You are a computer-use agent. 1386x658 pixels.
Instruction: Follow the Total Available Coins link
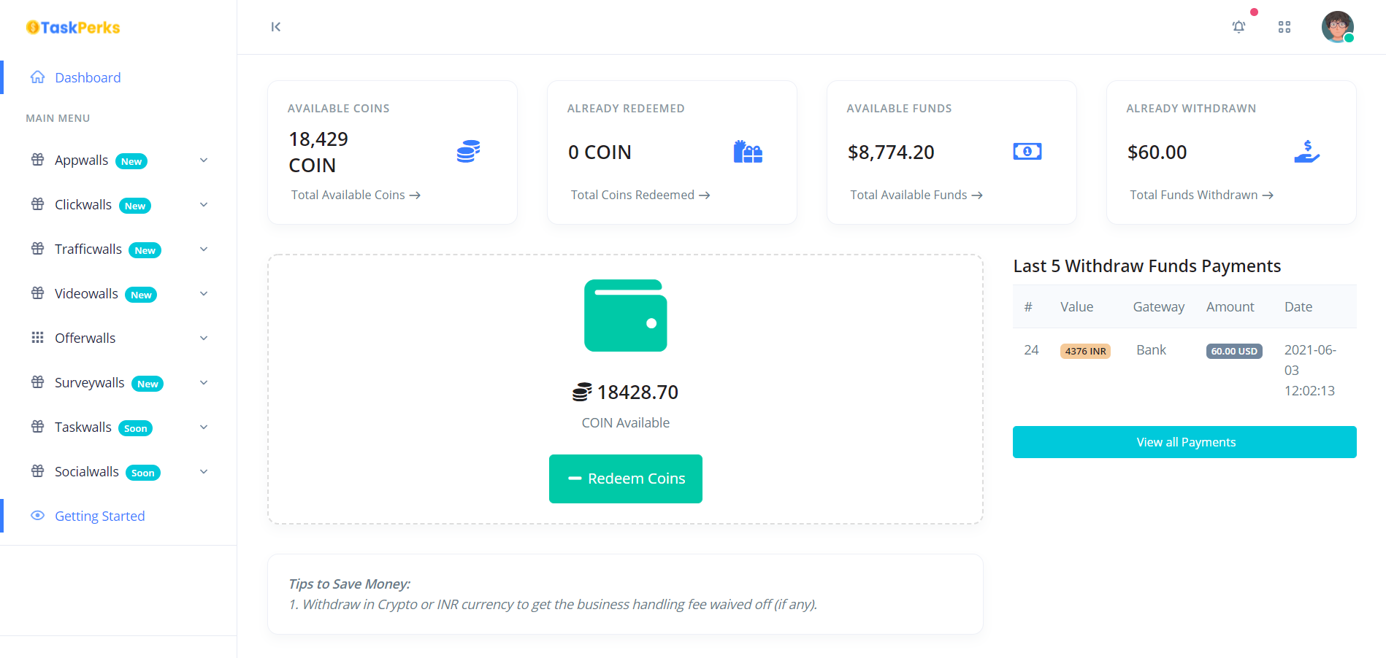(356, 196)
